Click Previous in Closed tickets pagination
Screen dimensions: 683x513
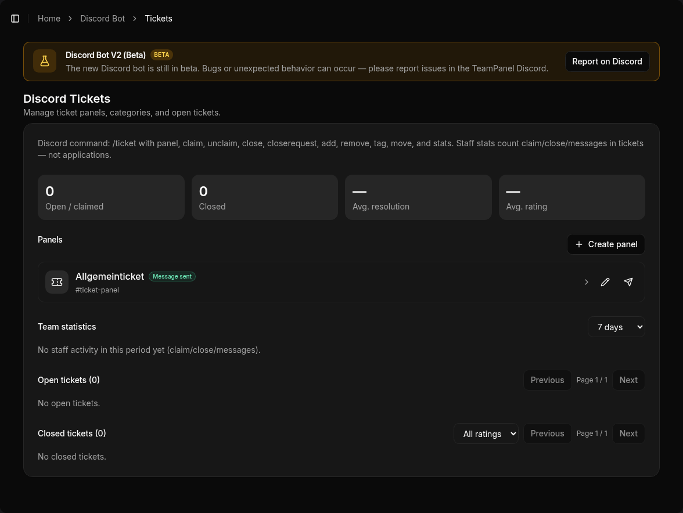tap(548, 433)
